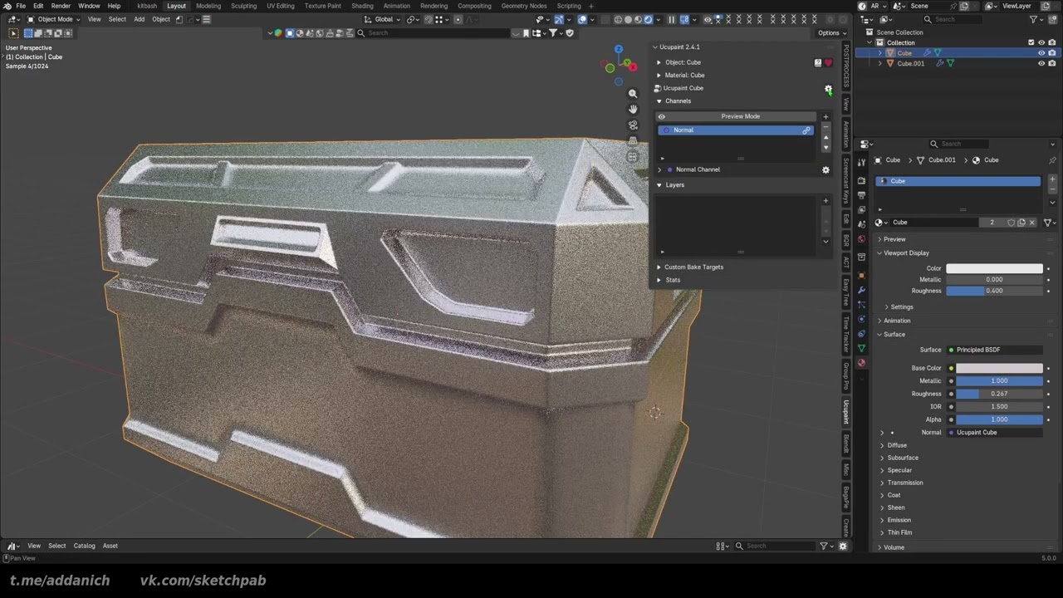Open Ucupaint settings gear beside Ucupaint Cube

tap(828, 89)
